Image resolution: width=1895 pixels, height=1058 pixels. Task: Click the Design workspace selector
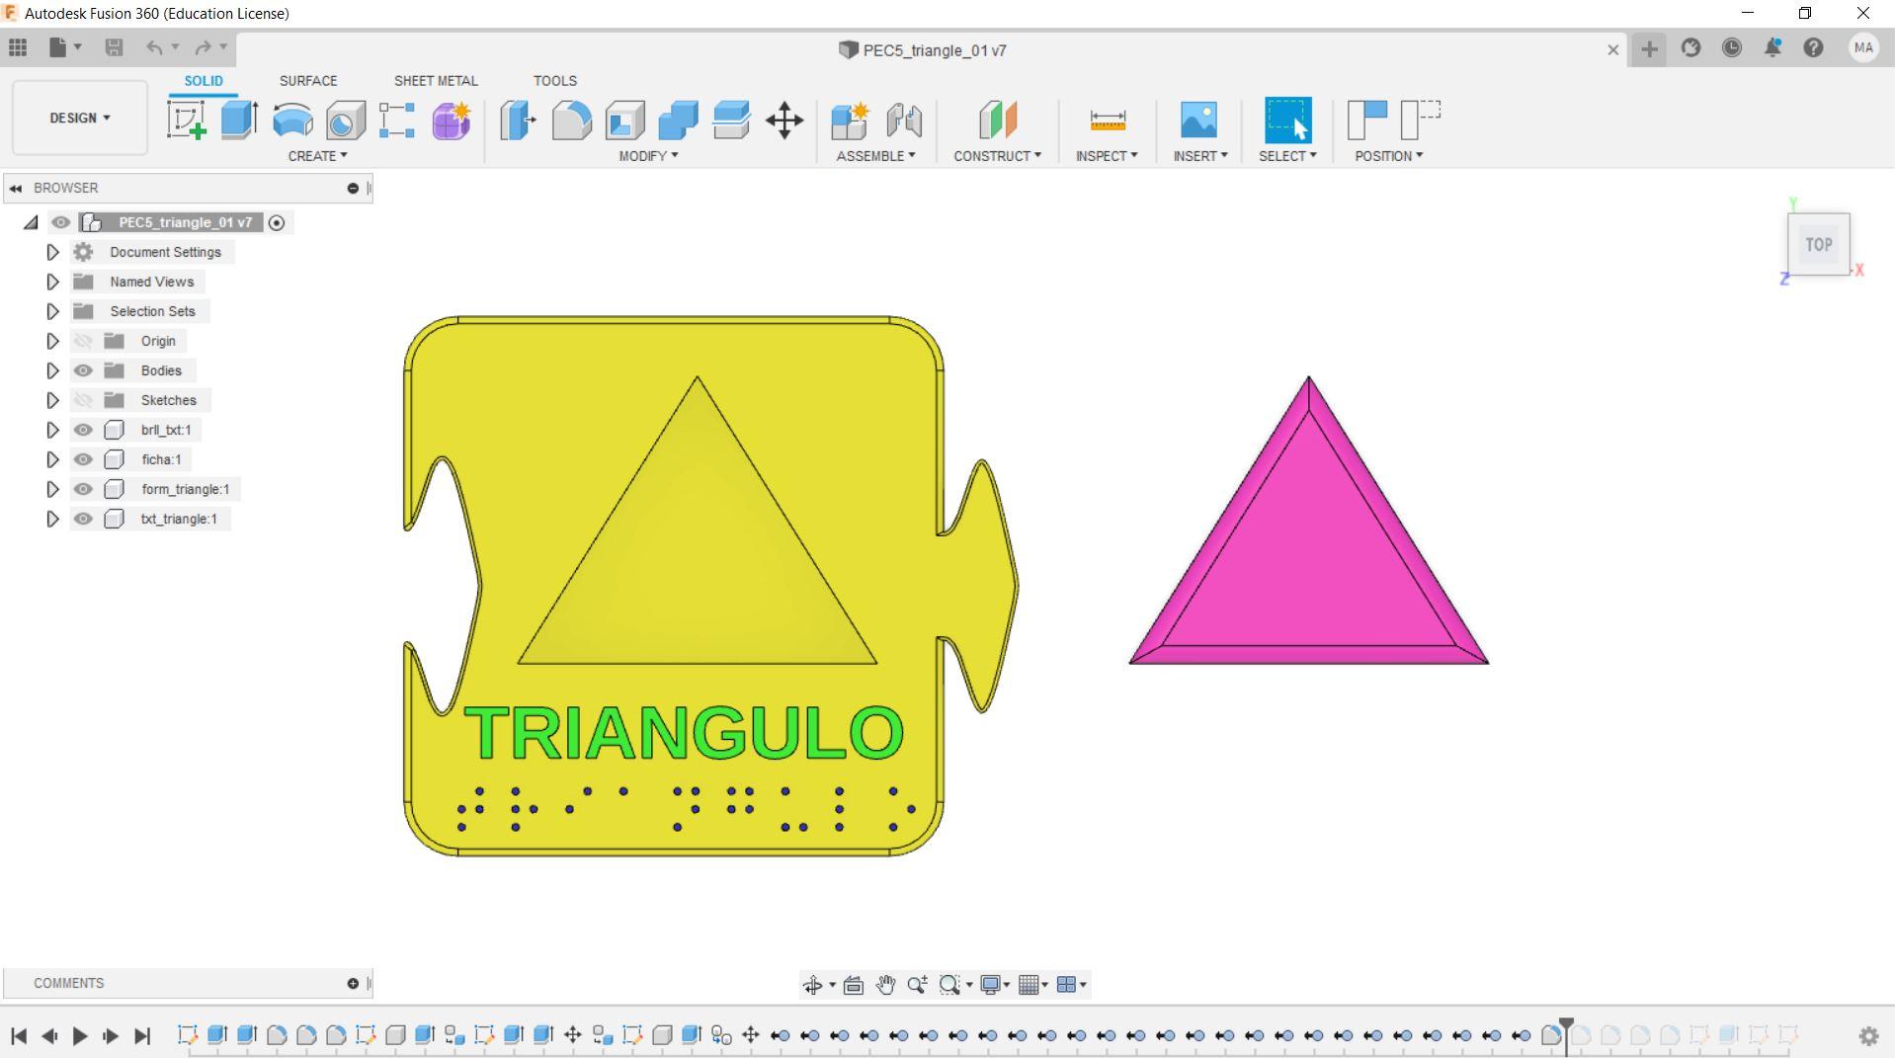pos(79,118)
